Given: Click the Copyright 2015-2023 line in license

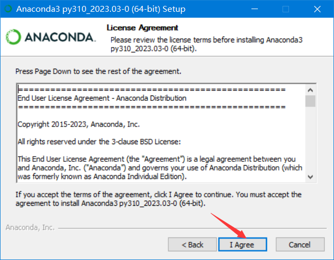Looking at the screenshot, I should 79,124.
